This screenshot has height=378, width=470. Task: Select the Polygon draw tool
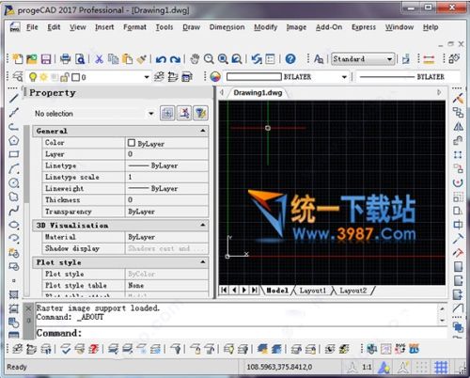coord(14,140)
